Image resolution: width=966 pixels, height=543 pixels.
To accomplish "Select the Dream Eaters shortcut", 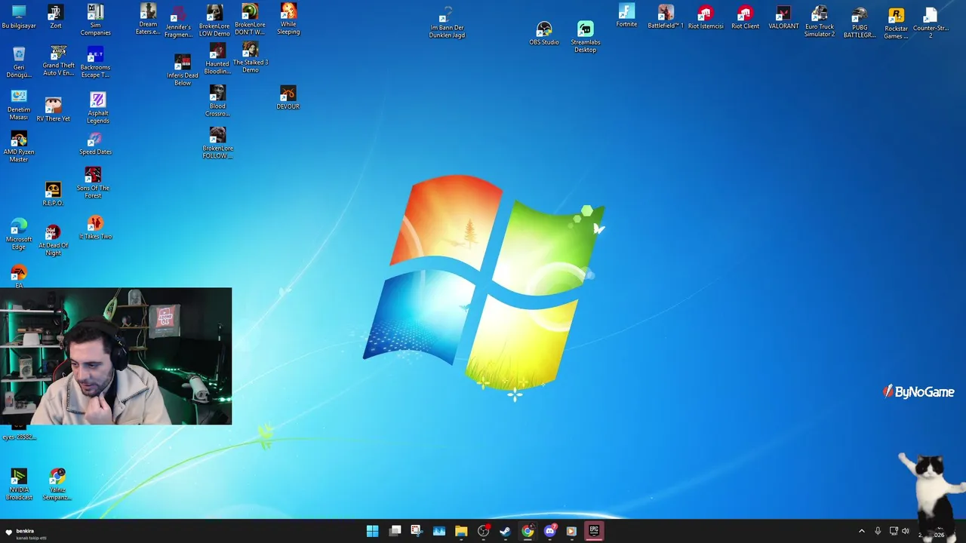I will click(x=148, y=19).
